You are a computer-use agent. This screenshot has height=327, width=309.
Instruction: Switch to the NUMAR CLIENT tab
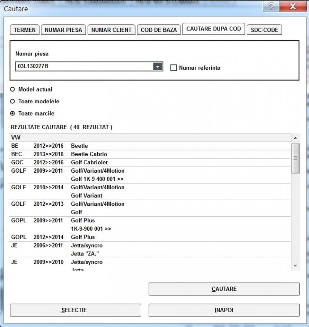click(112, 30)
